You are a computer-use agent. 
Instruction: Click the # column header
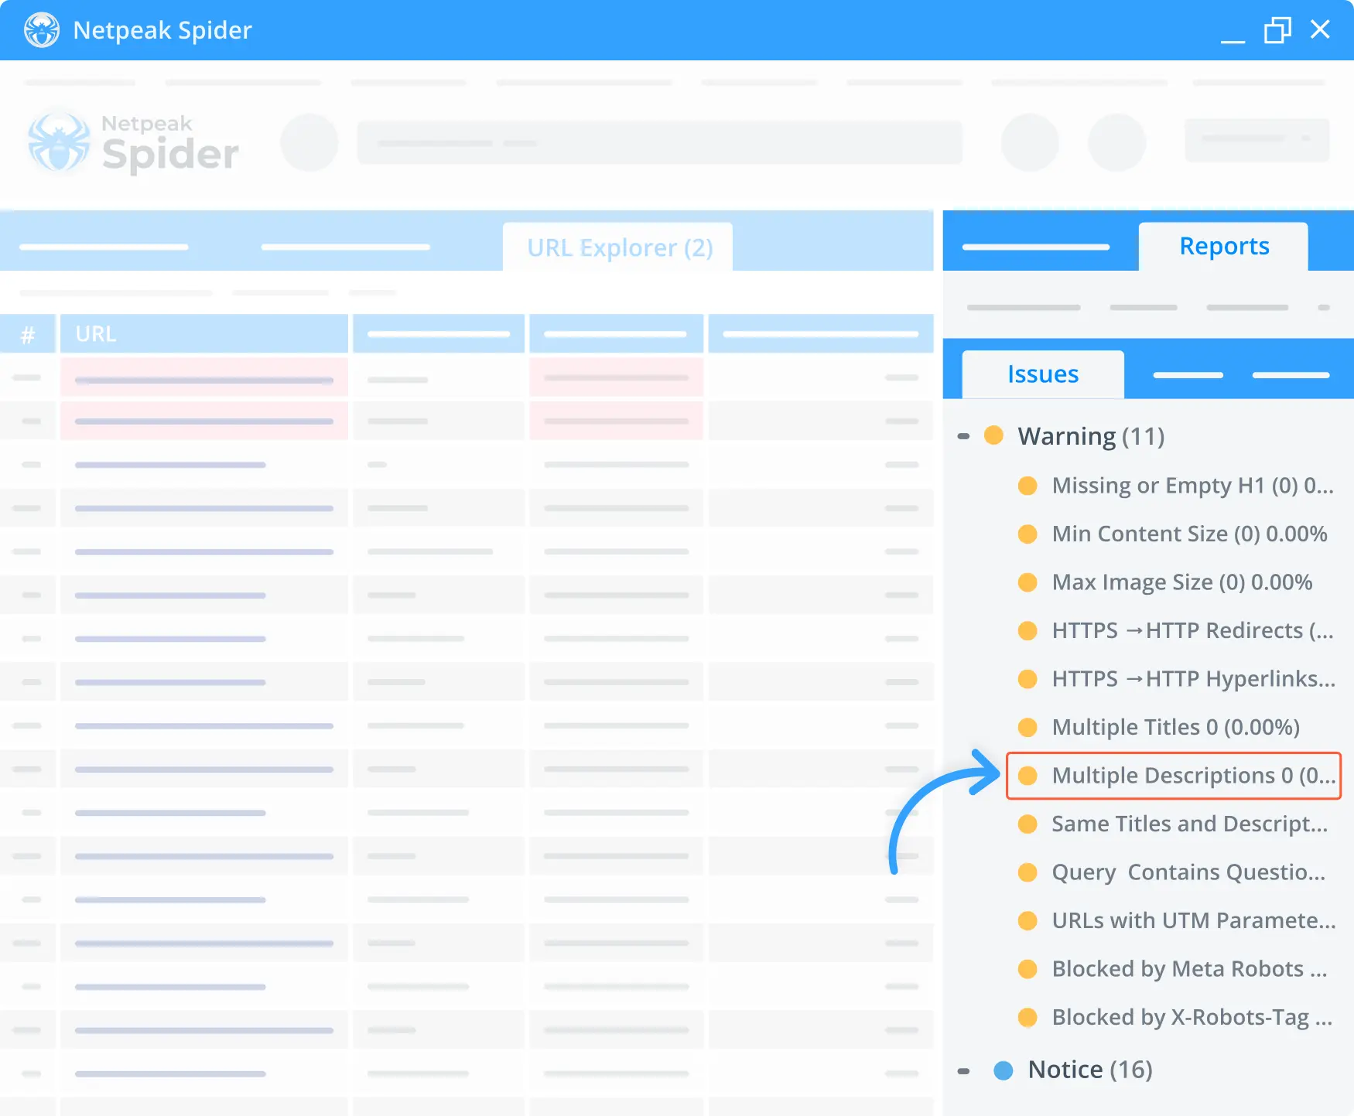(28, 334)
